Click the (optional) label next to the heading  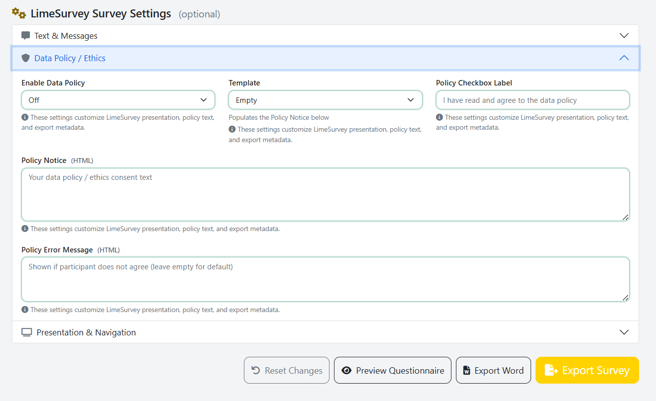pos(200,14)
